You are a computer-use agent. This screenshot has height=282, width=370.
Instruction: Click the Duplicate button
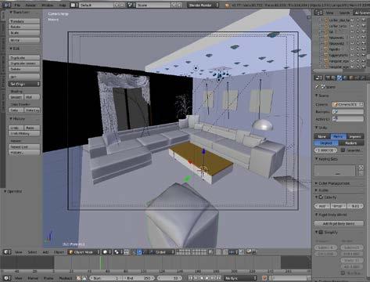tap(24, 57)
